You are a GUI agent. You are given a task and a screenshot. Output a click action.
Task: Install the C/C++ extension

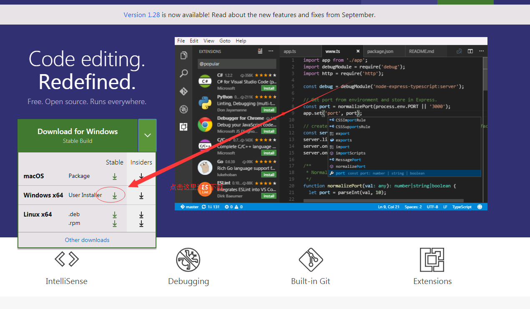(x=269, y=153)
